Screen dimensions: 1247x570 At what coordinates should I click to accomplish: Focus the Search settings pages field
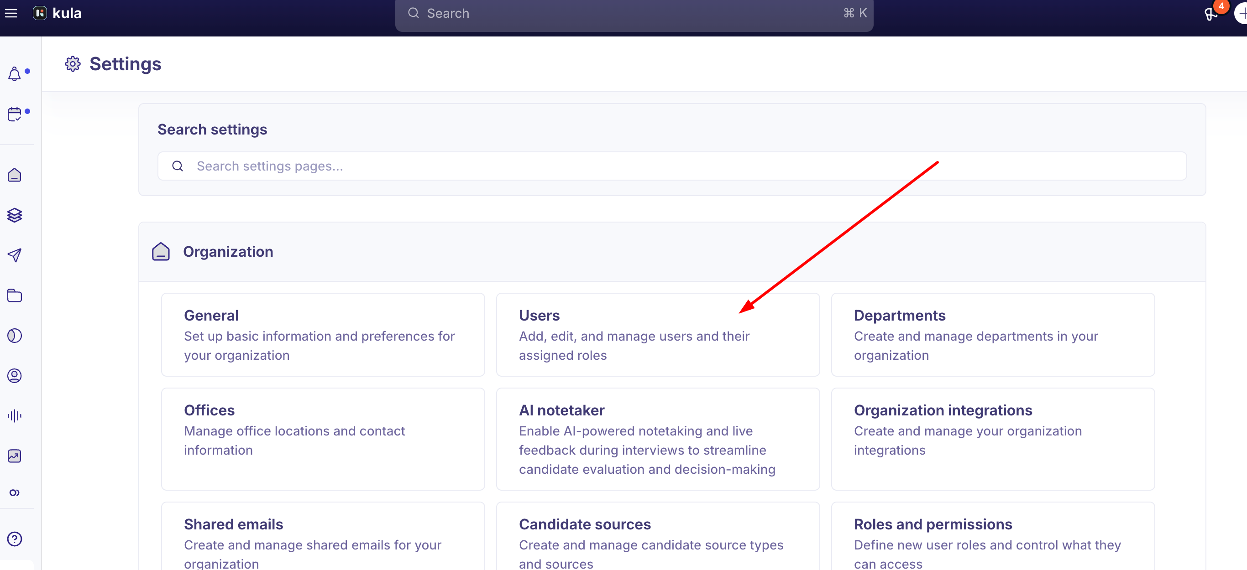pos(672,166)
